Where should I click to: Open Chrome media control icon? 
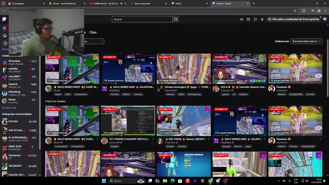[x=313, y=11]
